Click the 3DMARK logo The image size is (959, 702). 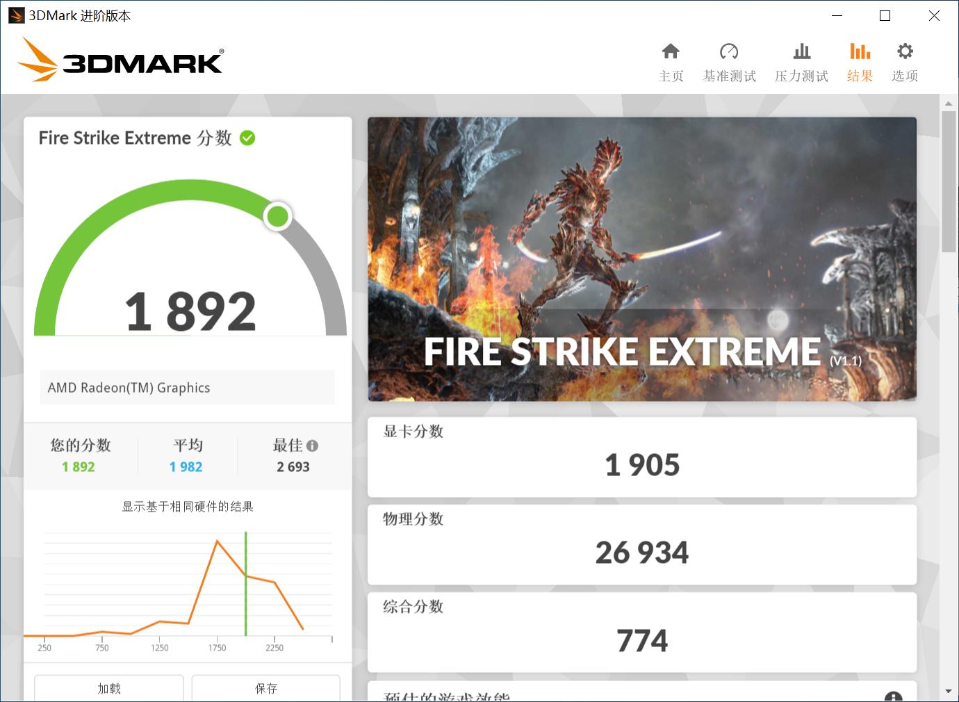click(x=120, y=60)
